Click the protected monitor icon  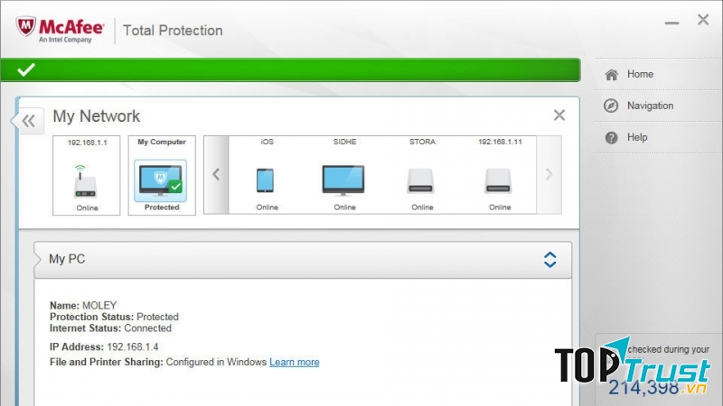[x=161, y=180]
